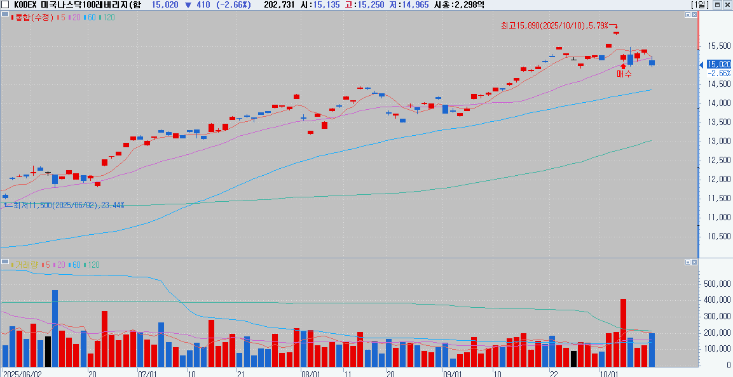Click the 2025/06/02 date label on the time axis
The image size is (733, 377).
point(22,373)
